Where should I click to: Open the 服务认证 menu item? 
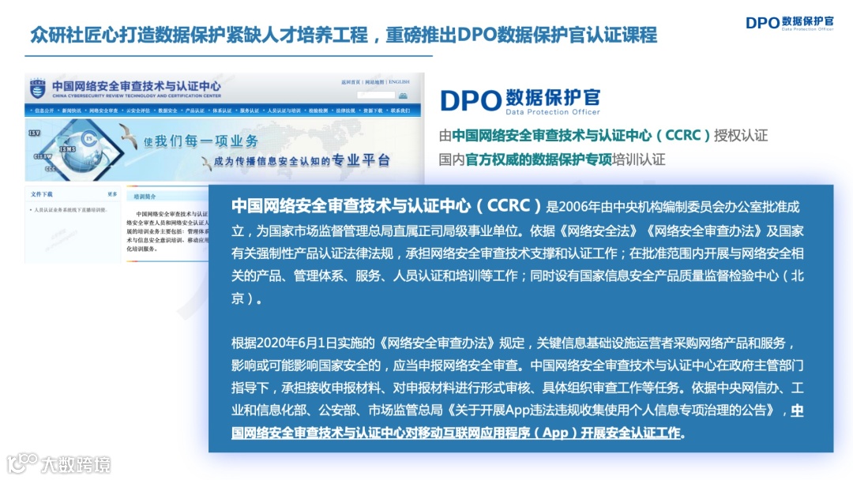pos(249,111)
